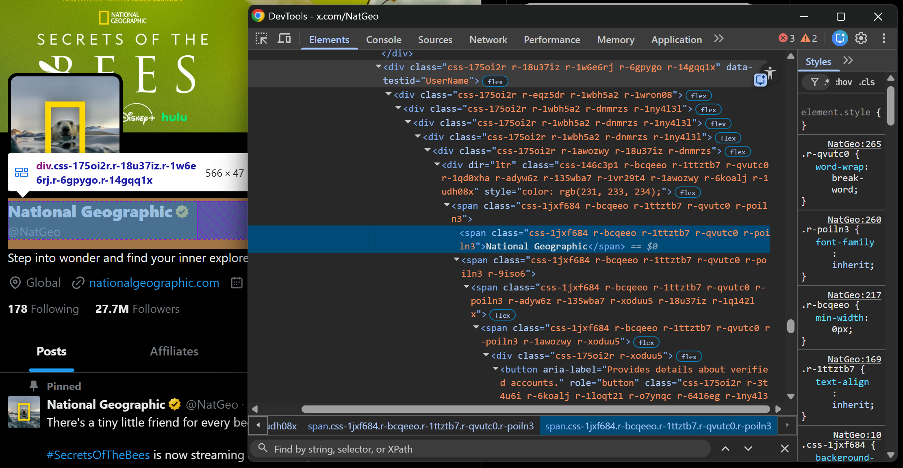
Task: Click the Styles filter funnel icon
Action: point(814,82)
